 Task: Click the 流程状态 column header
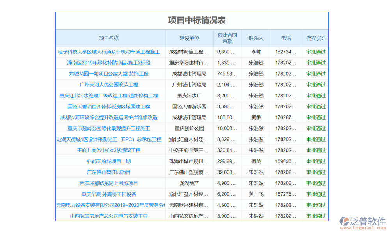(x=316, y=38)
